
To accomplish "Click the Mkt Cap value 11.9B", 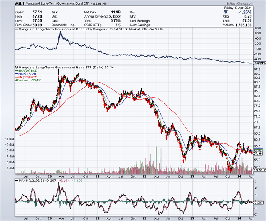I will tap(116, 12).
